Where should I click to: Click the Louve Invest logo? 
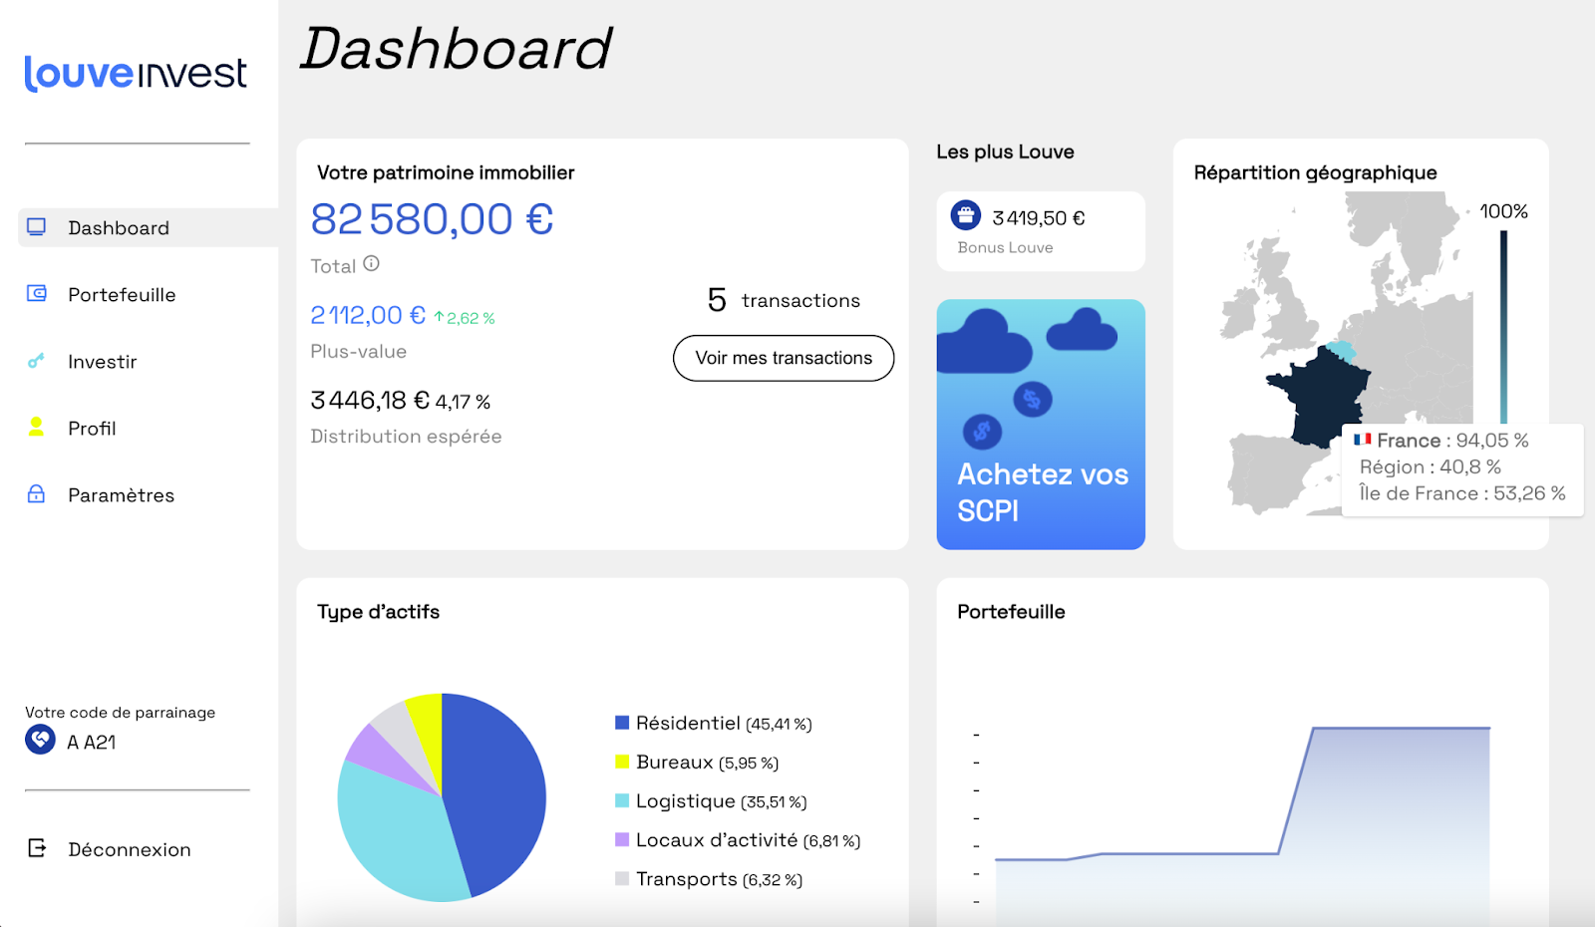[x=136, y=73]
